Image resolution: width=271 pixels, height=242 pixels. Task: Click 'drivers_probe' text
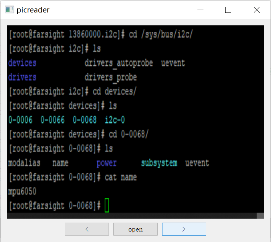[111, 78]
